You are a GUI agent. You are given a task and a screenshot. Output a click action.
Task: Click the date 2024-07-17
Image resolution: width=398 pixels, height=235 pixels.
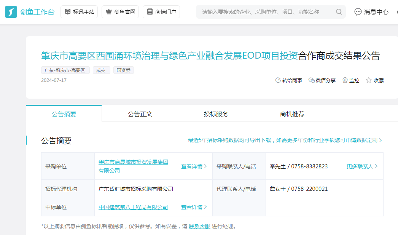tap(54, 80)
